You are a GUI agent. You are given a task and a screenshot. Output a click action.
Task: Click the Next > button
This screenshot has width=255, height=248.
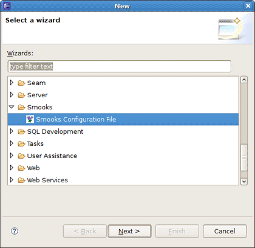pyautogui.click(x=129, y=231)
